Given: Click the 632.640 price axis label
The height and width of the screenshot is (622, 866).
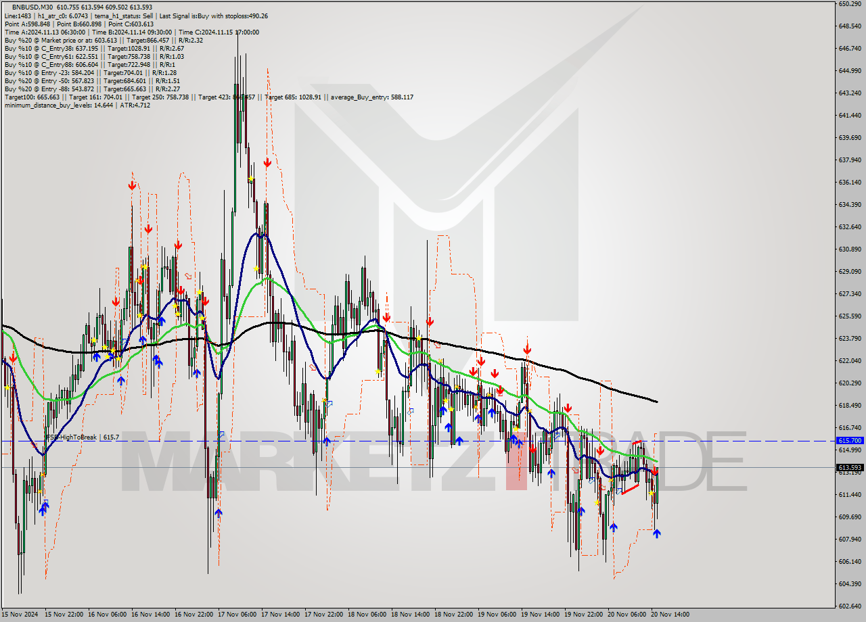Looking at the screenshot, I should (x=850, y=227).
